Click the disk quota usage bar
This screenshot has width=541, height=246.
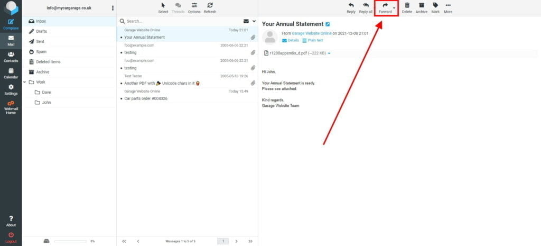click(70, 241)
